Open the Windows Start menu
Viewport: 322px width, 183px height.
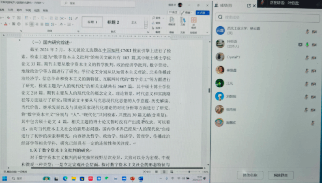pyautogui.click(x=4, y=178)
